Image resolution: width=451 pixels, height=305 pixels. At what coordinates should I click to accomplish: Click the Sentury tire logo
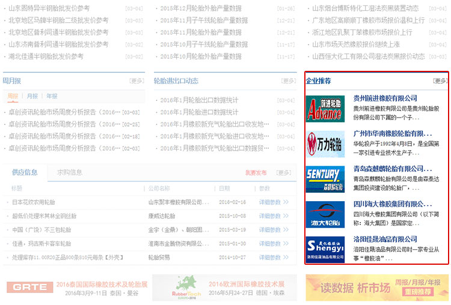tap(325, 179)
